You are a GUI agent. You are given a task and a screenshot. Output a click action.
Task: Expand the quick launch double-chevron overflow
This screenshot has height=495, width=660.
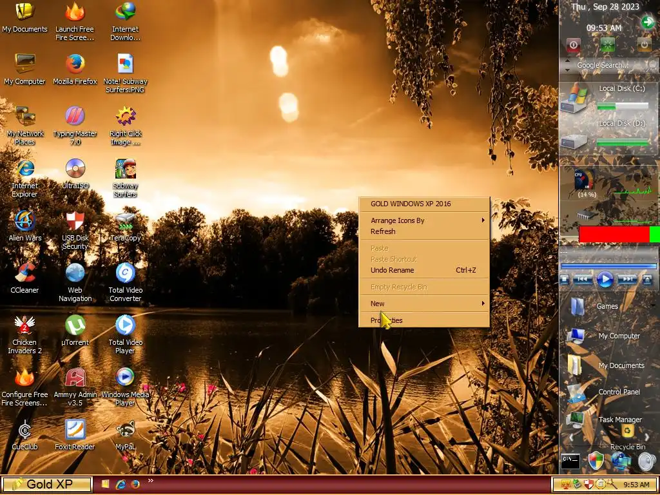pyautogui.click(x=151, y=481)
